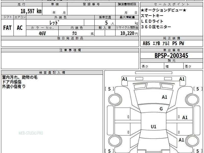Image resolution: width=204 pixels, height=153 pixels.
Task: Click the A1 mark on the hood
Action: click(x=164, y=97)
